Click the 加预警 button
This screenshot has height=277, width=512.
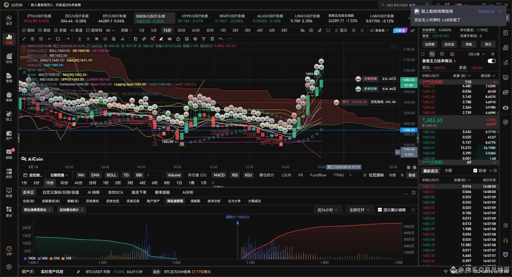coord(430,44)
